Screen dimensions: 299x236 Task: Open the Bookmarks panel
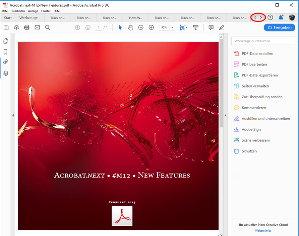6,52
